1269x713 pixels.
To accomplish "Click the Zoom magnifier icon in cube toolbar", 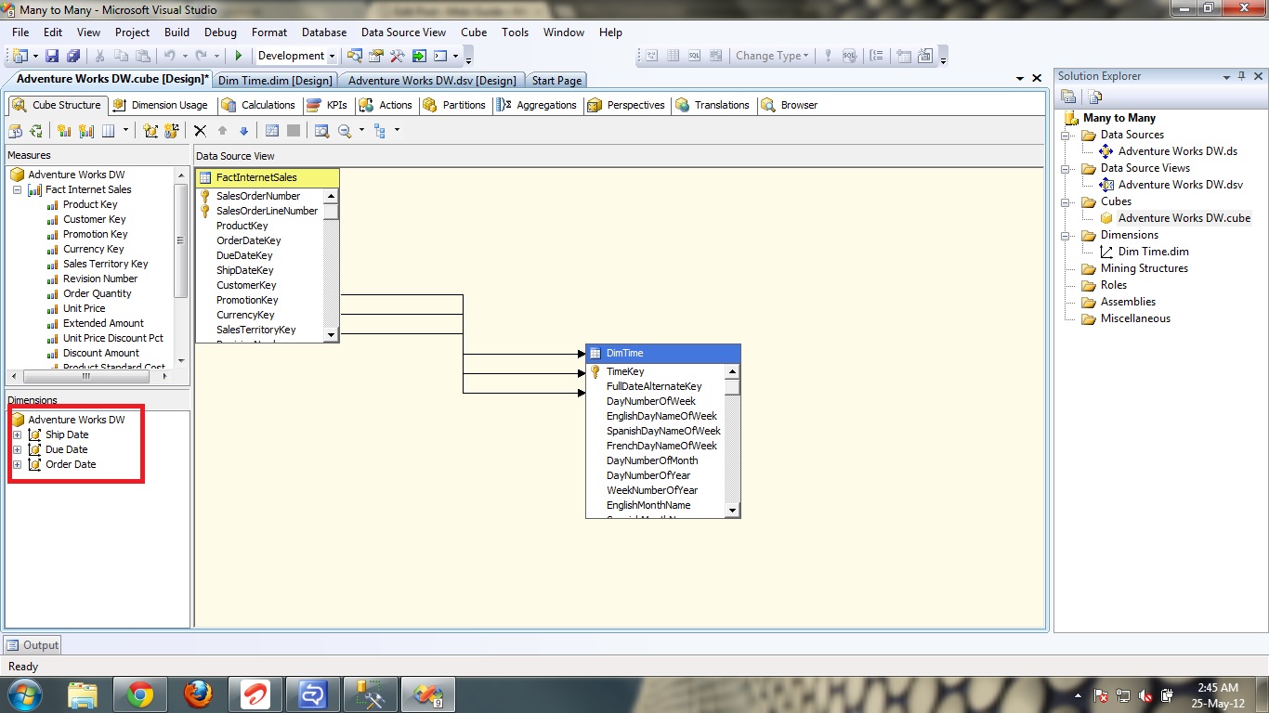I will tap(345, 131).
